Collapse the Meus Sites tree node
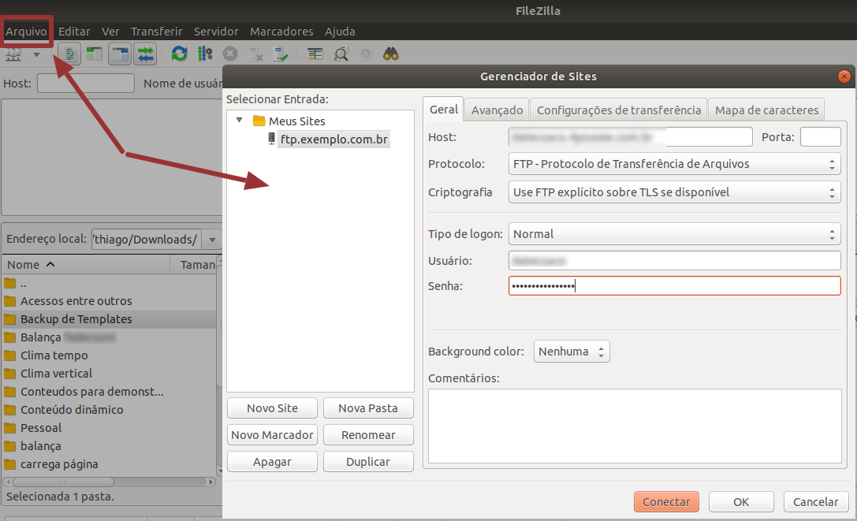 [239, 120]
